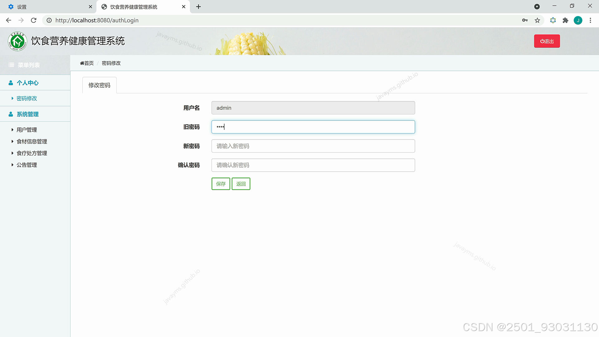Viewport: 599px width, 337px height.
Task: Click the 确认密码 input field
Action: click(313, 165)
